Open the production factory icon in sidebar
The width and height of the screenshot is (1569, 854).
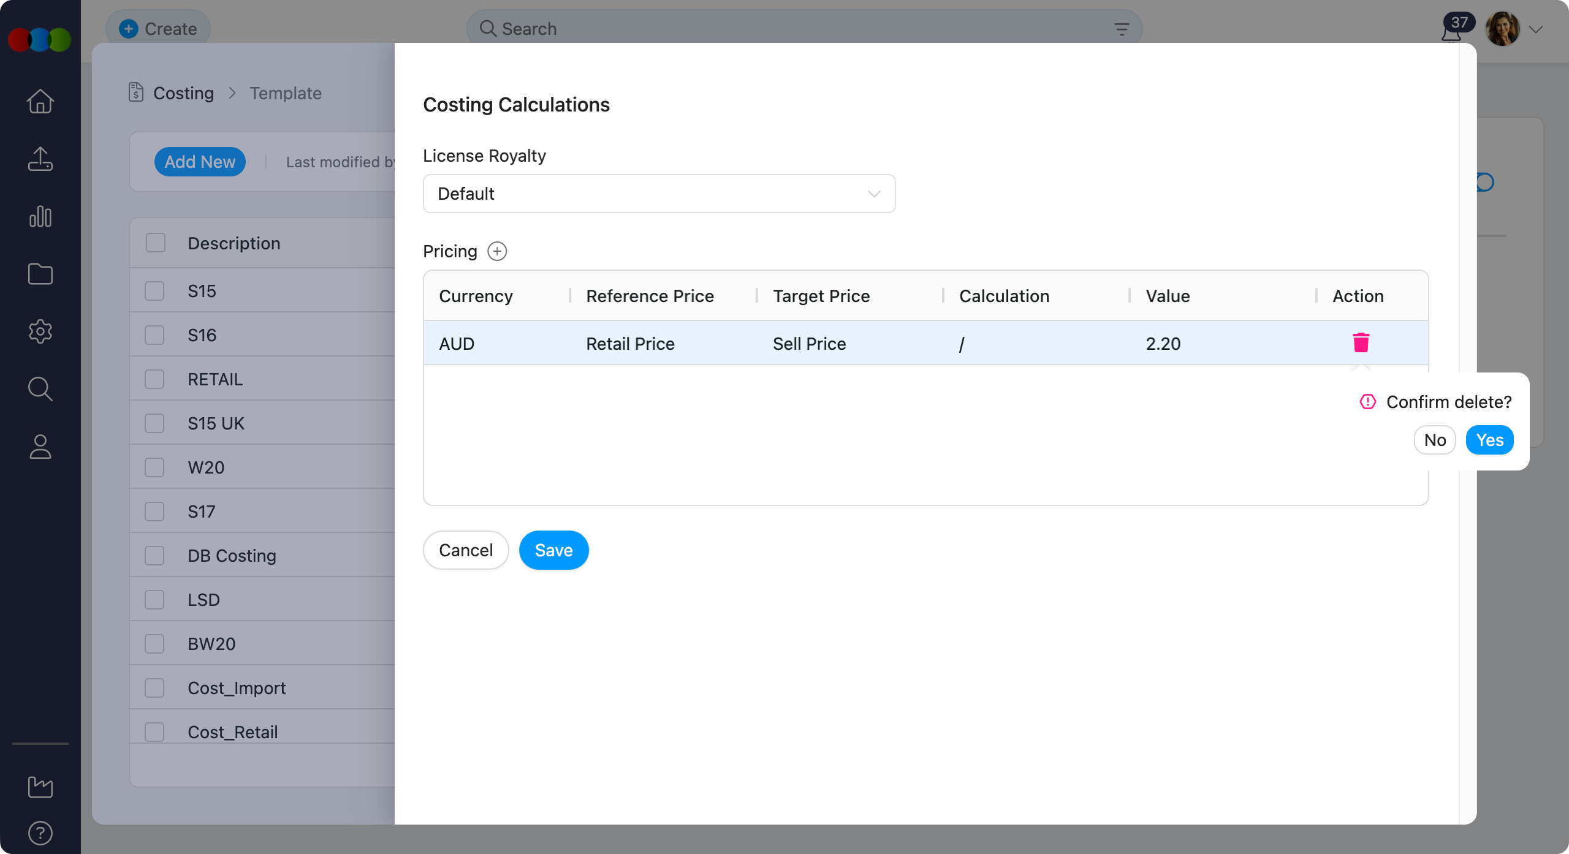point(40,788)
